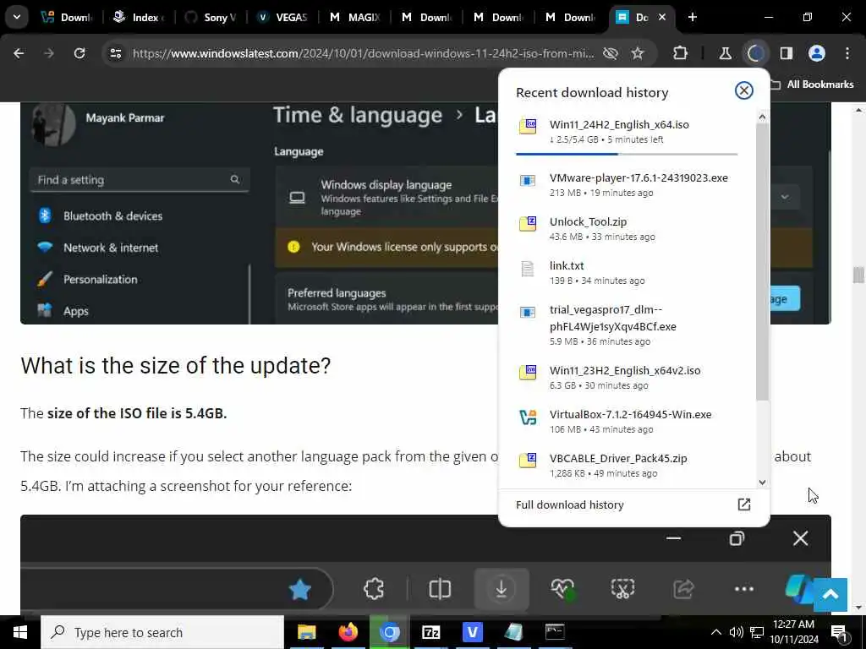Image resolution: width=866 pixels, height=649 pixels.
Task: Click the scroll-to-top arrow button
Action: [x=830, y=594]
